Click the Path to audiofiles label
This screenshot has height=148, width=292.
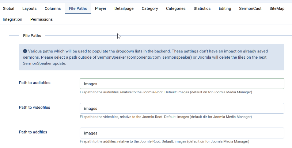pyautogui.click(x=35, y=83)
